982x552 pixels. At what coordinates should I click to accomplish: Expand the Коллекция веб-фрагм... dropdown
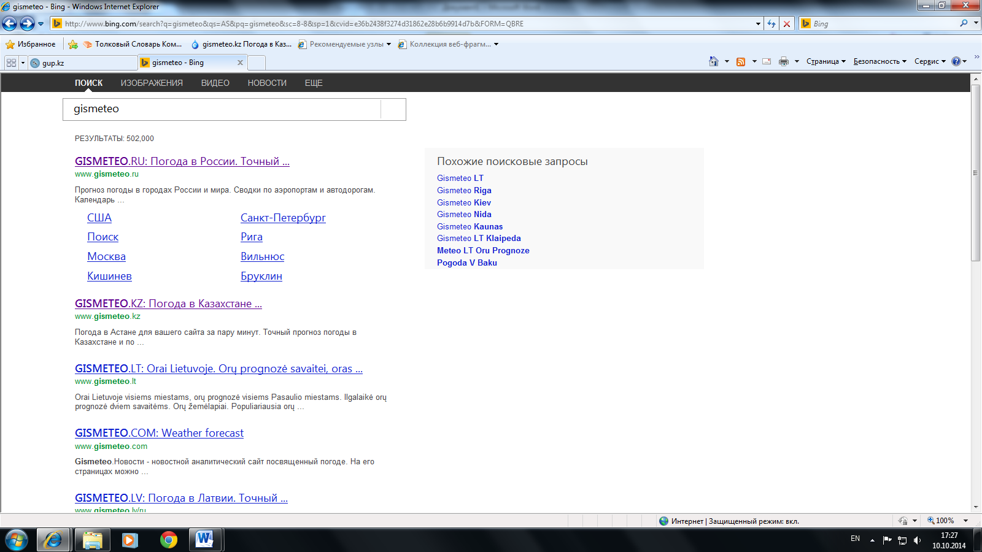click(x=496, y=44)
